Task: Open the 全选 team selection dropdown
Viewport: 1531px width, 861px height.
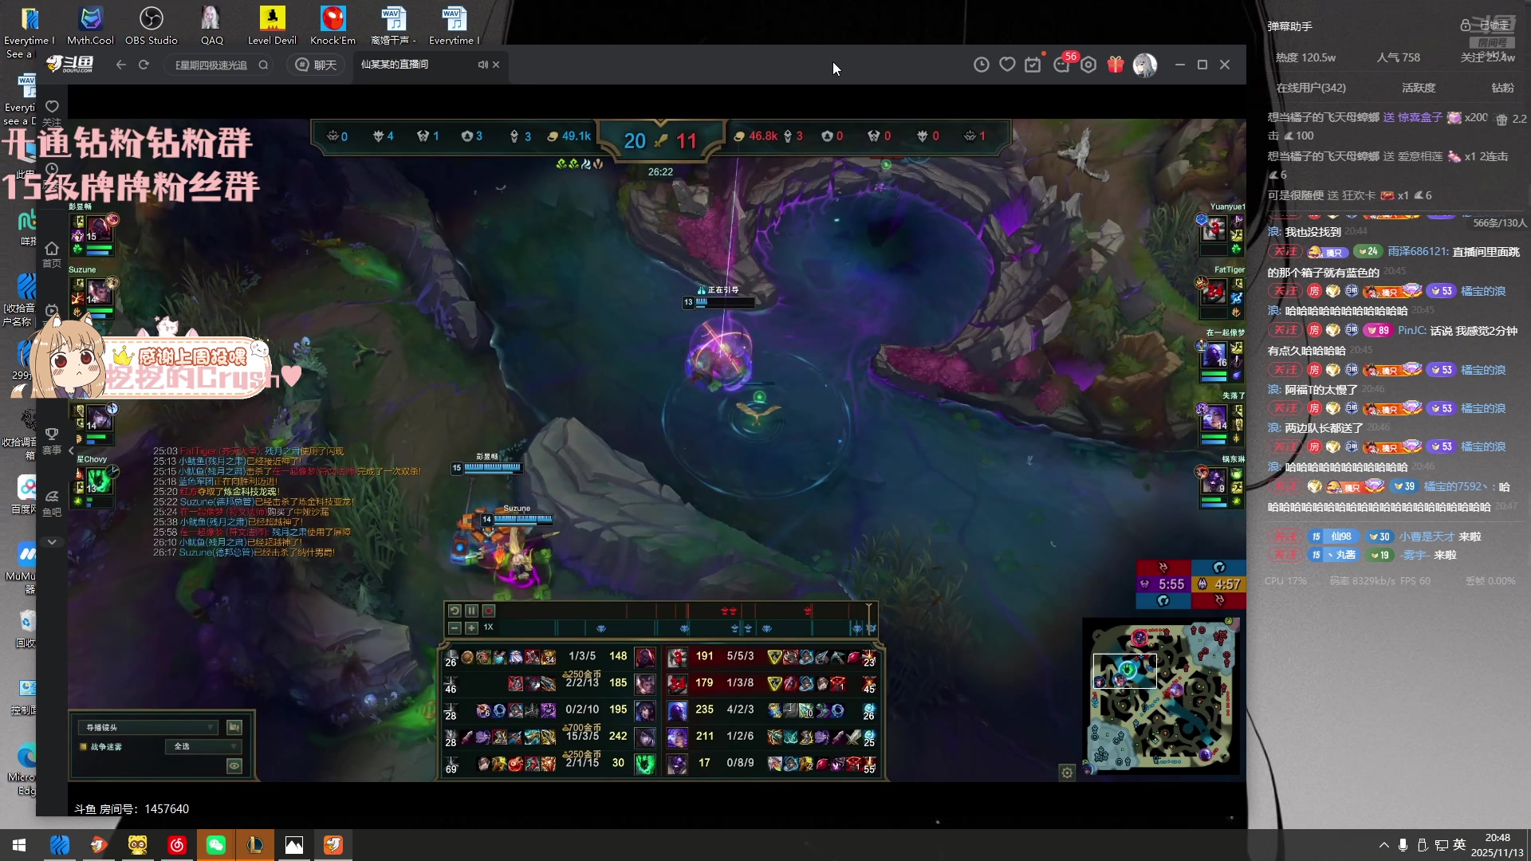Action: coord(203,747)
